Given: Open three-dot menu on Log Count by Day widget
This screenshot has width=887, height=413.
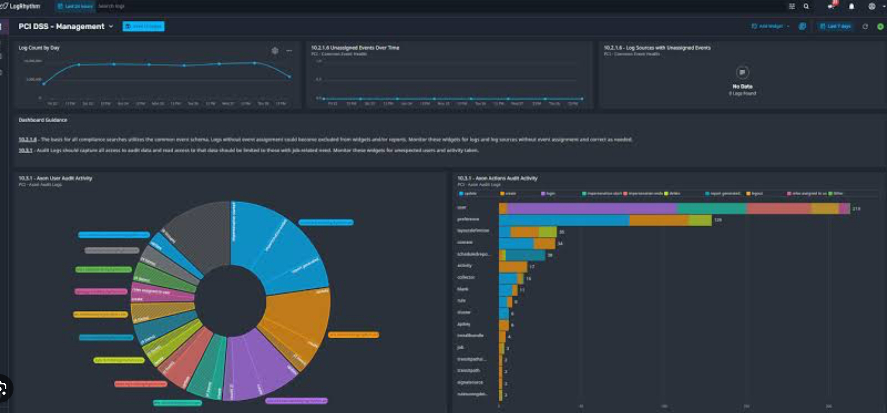Looking at the screenshot, I should click(289, 50).
